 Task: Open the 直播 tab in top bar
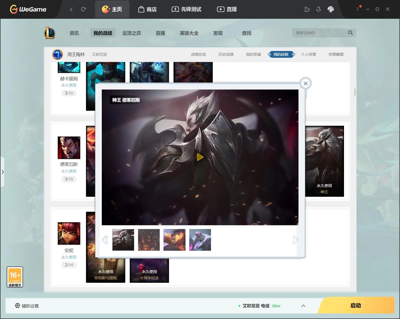point(227,9)
